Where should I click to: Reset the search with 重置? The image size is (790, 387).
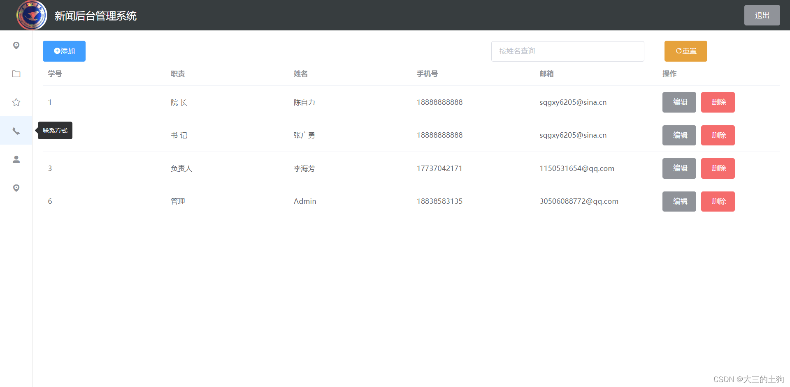686,51
